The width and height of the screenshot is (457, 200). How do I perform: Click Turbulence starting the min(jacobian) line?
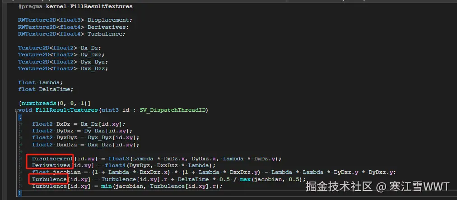(49, 186)
